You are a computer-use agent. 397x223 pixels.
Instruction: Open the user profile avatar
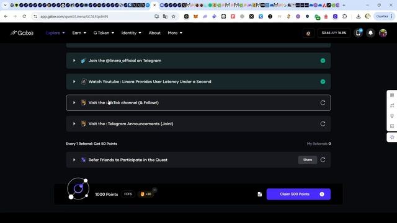(383, 33)
